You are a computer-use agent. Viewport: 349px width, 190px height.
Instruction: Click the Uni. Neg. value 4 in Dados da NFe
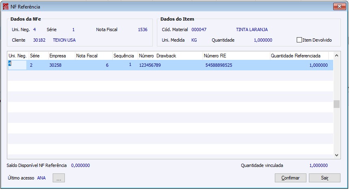(x=34, y=30)
